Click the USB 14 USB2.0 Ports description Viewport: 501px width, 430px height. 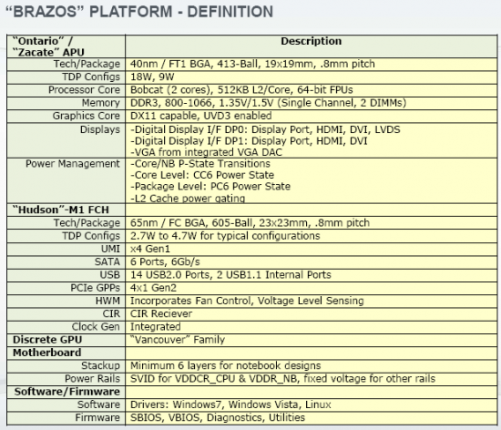230,275
